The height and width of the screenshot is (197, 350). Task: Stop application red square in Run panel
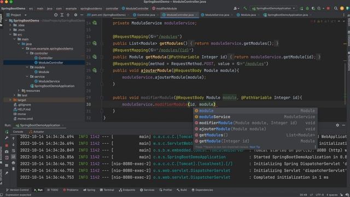coord(7,146)
